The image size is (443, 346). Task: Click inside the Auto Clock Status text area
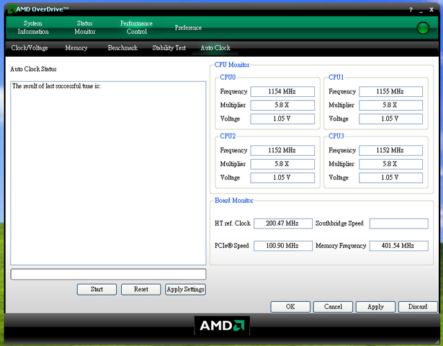tap(108, 173)
